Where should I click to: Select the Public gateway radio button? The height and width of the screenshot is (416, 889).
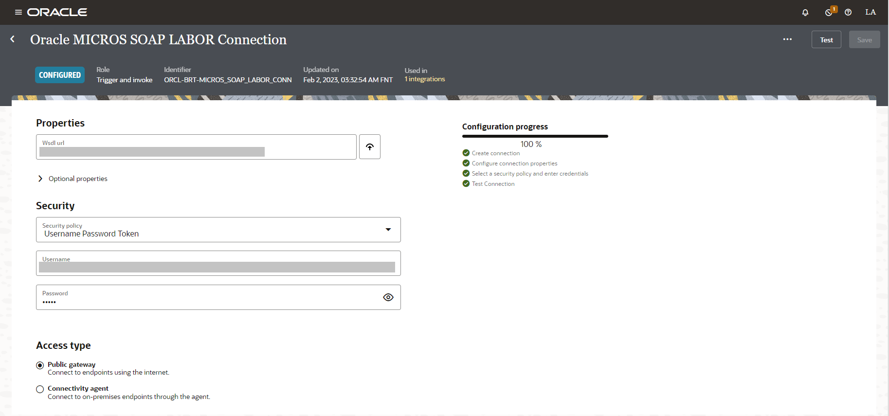point(40,365)
